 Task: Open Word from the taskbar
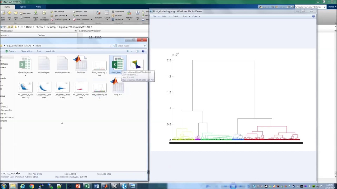[96, 186]
